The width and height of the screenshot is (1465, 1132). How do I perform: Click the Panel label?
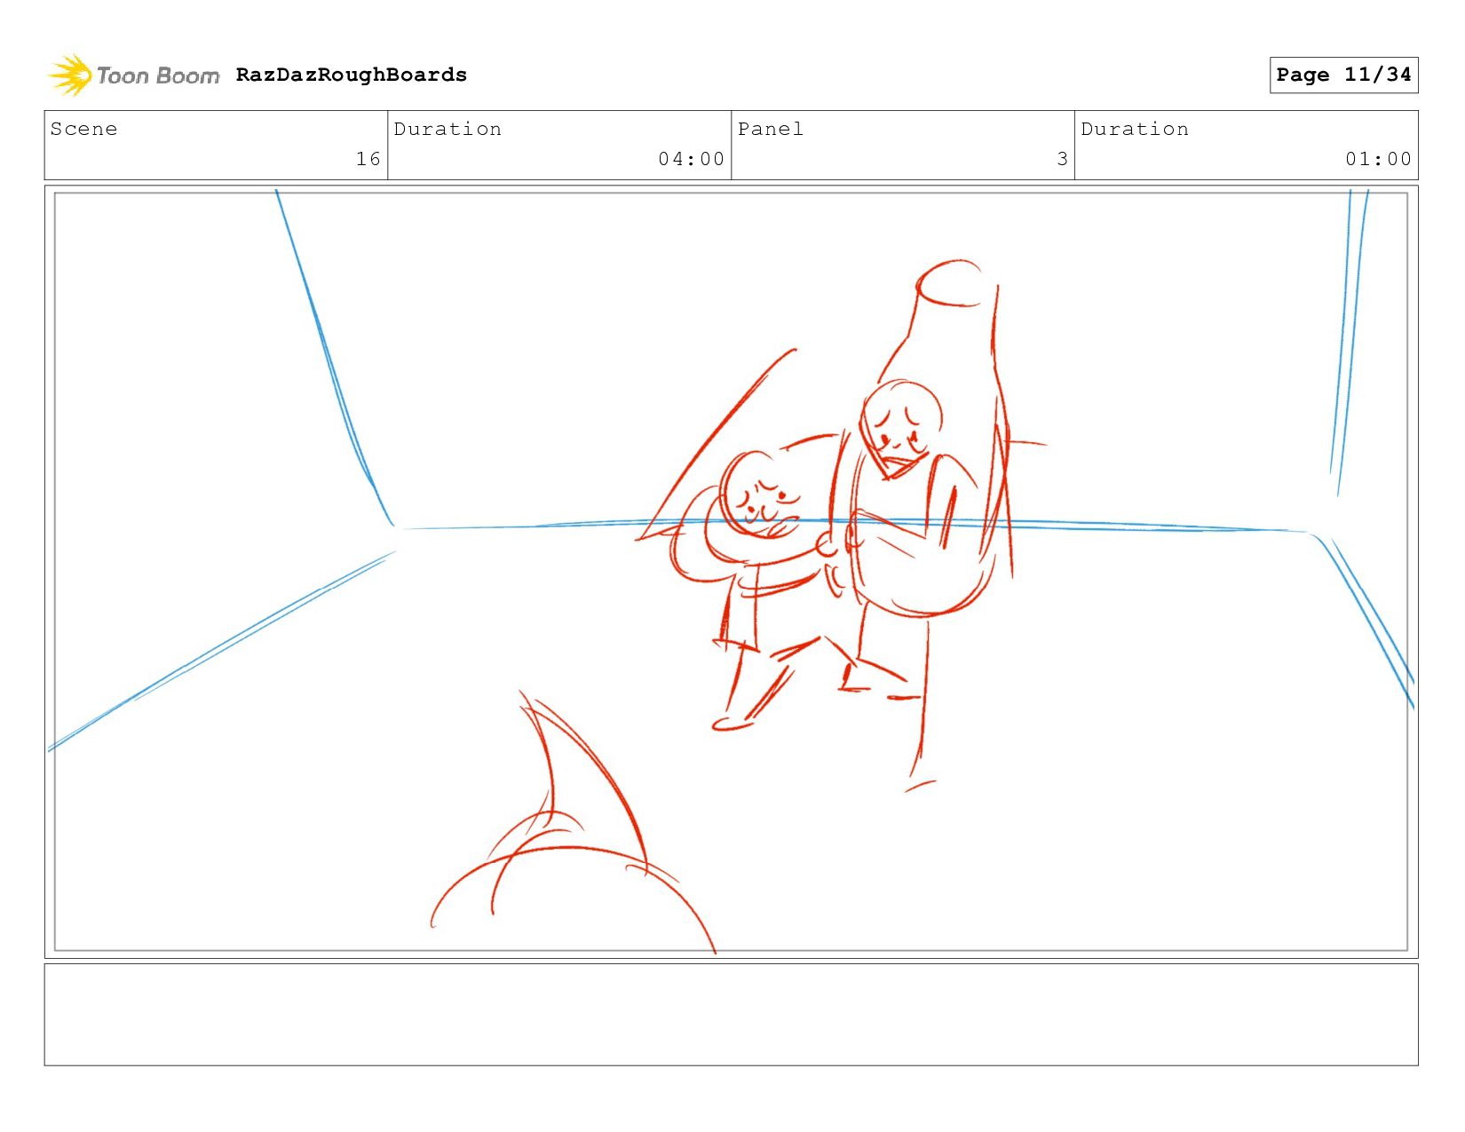coord(771,129)
